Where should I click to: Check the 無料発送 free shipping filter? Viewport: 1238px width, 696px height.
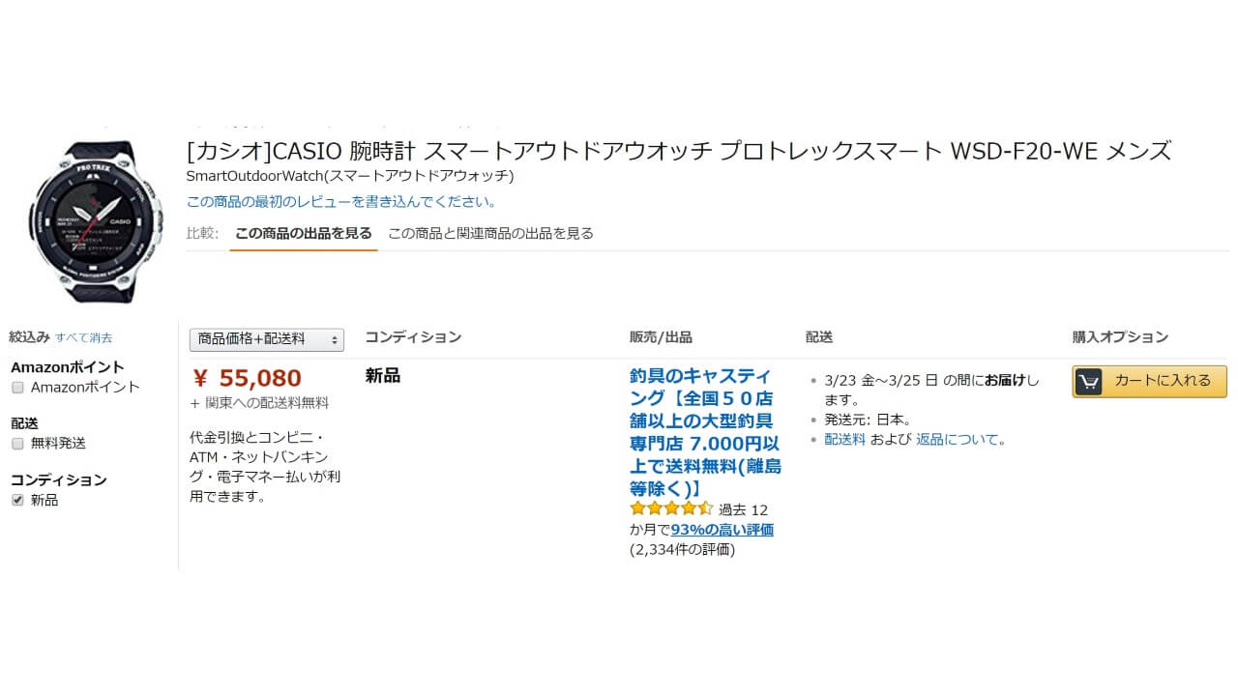pyautogui.click(x=17, y=444)
